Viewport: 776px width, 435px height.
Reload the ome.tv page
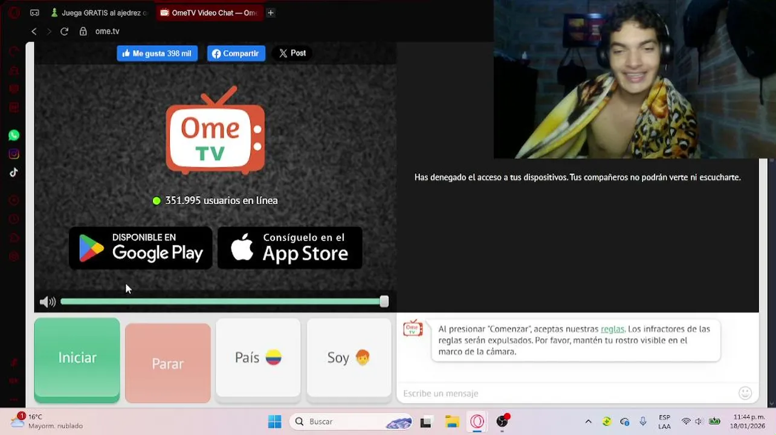[x=64, y=31]
